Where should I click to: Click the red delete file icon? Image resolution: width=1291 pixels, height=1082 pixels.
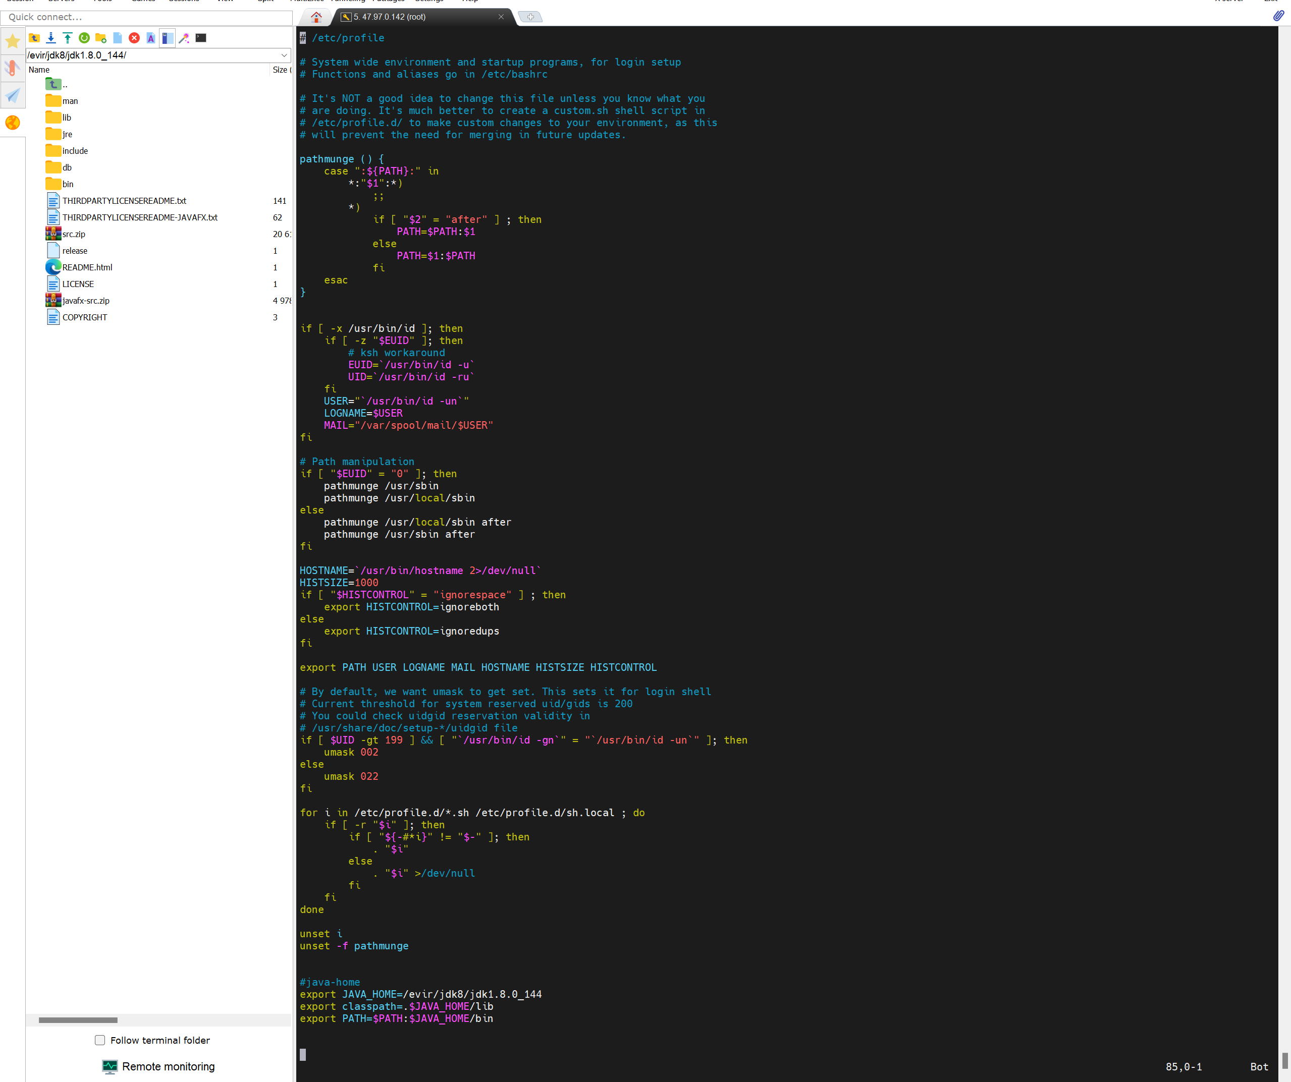(134, 38)
